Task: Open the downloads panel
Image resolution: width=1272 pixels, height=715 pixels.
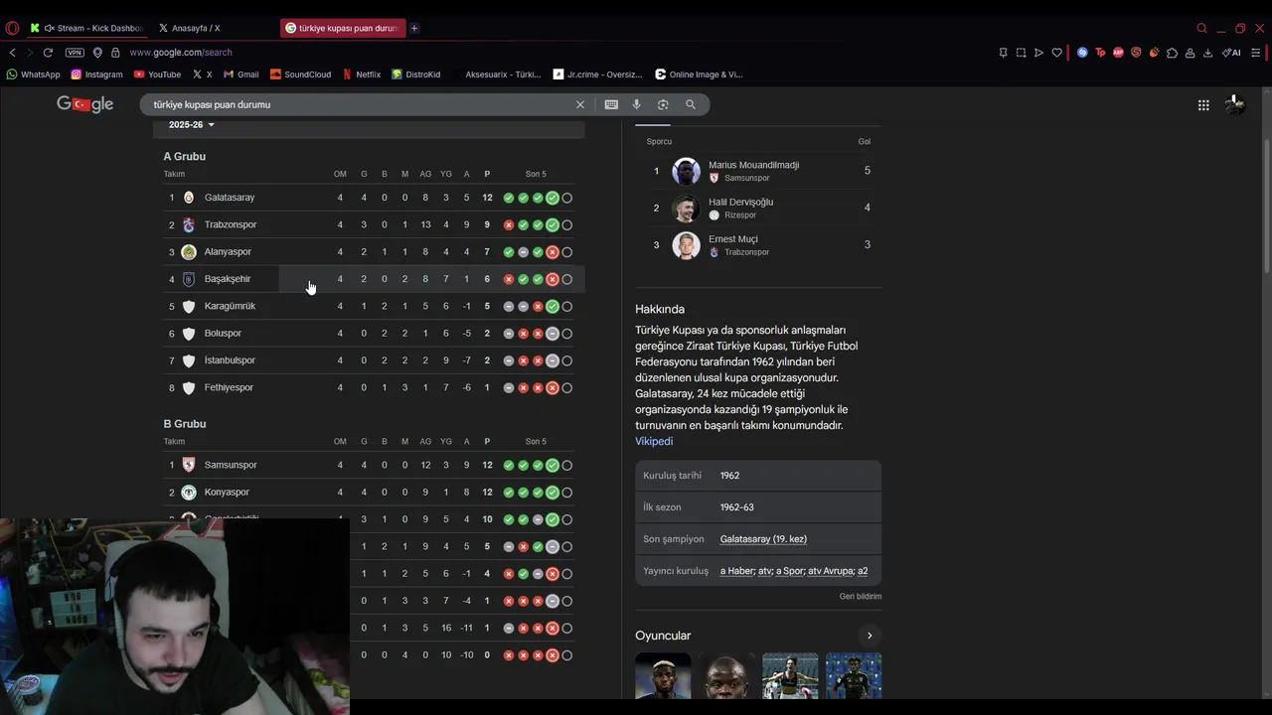Action: point(1207,53)
